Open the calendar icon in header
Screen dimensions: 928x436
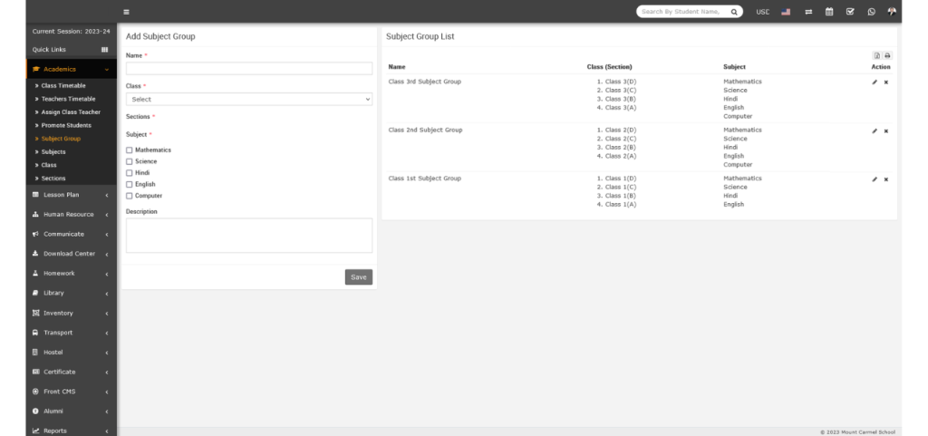pos(829,12)
